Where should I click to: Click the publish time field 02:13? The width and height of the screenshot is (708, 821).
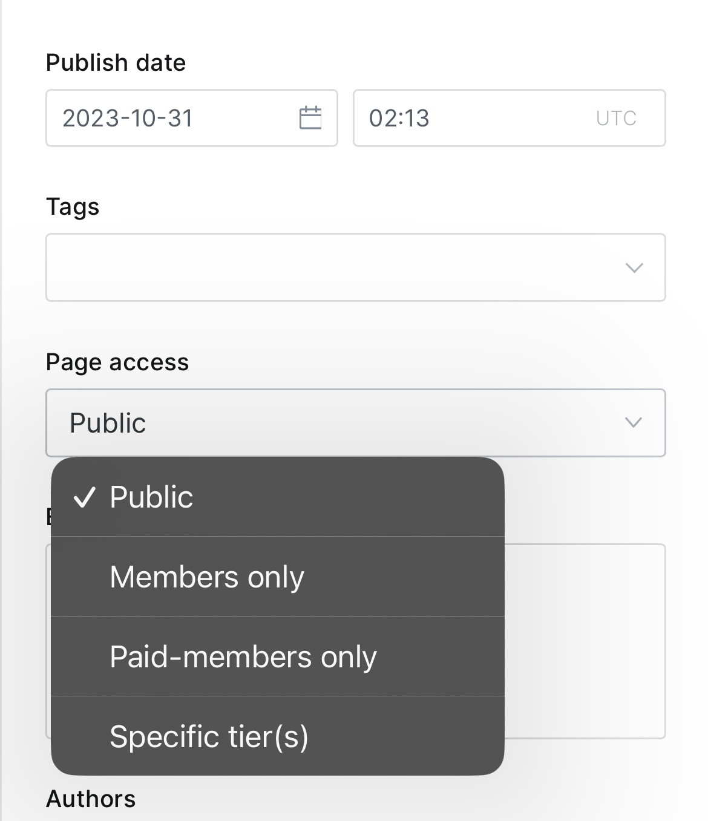[x=510, y=118]
